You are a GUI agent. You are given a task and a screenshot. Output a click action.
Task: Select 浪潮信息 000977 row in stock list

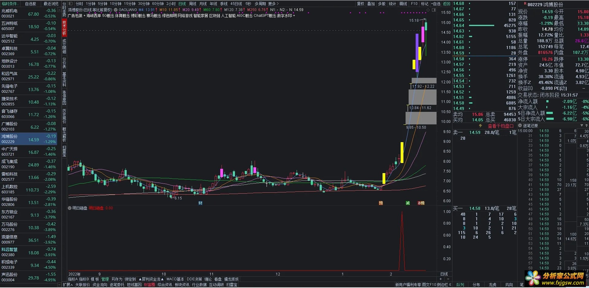(29, 239)
